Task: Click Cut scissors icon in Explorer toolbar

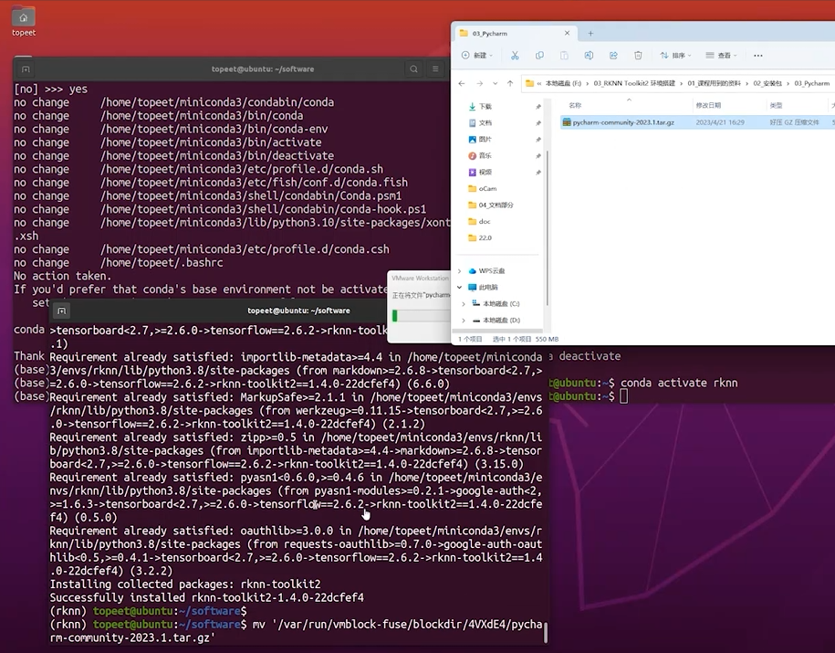Action: 515,56
